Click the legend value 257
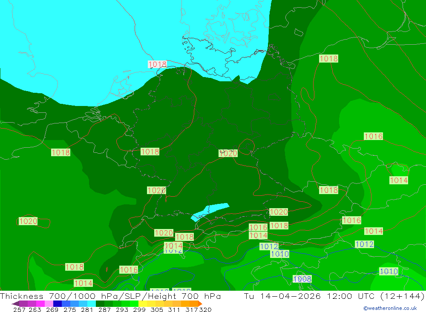Viewport: 426px width, 312px height. (x=19, y=309)
